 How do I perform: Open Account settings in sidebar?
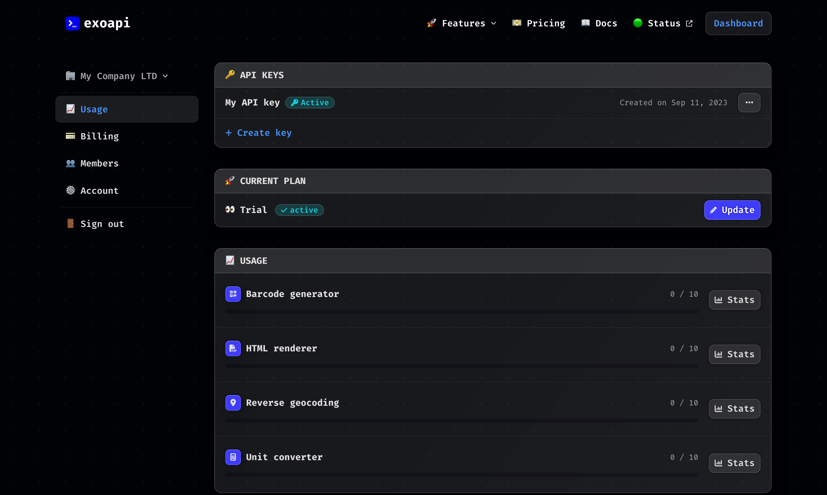point(99,191)
